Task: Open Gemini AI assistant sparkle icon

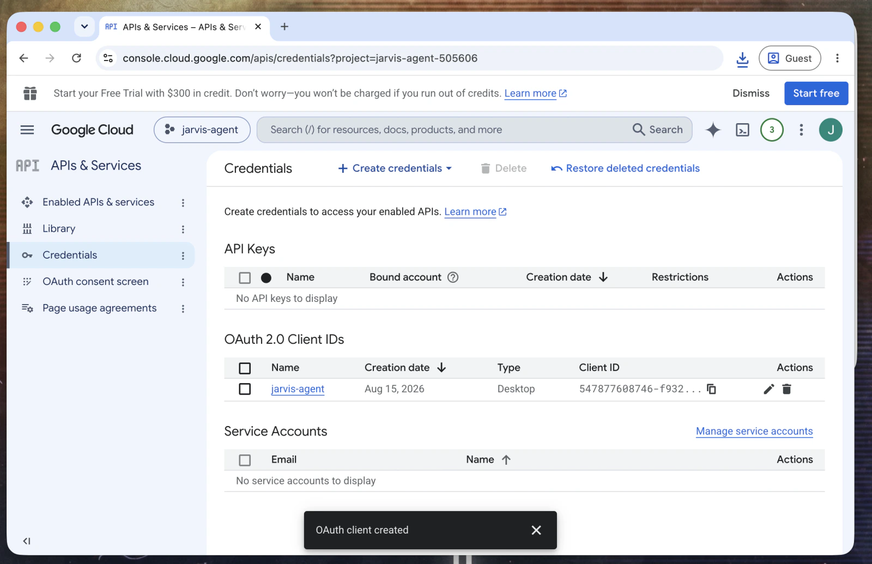Action: point(713,130)
